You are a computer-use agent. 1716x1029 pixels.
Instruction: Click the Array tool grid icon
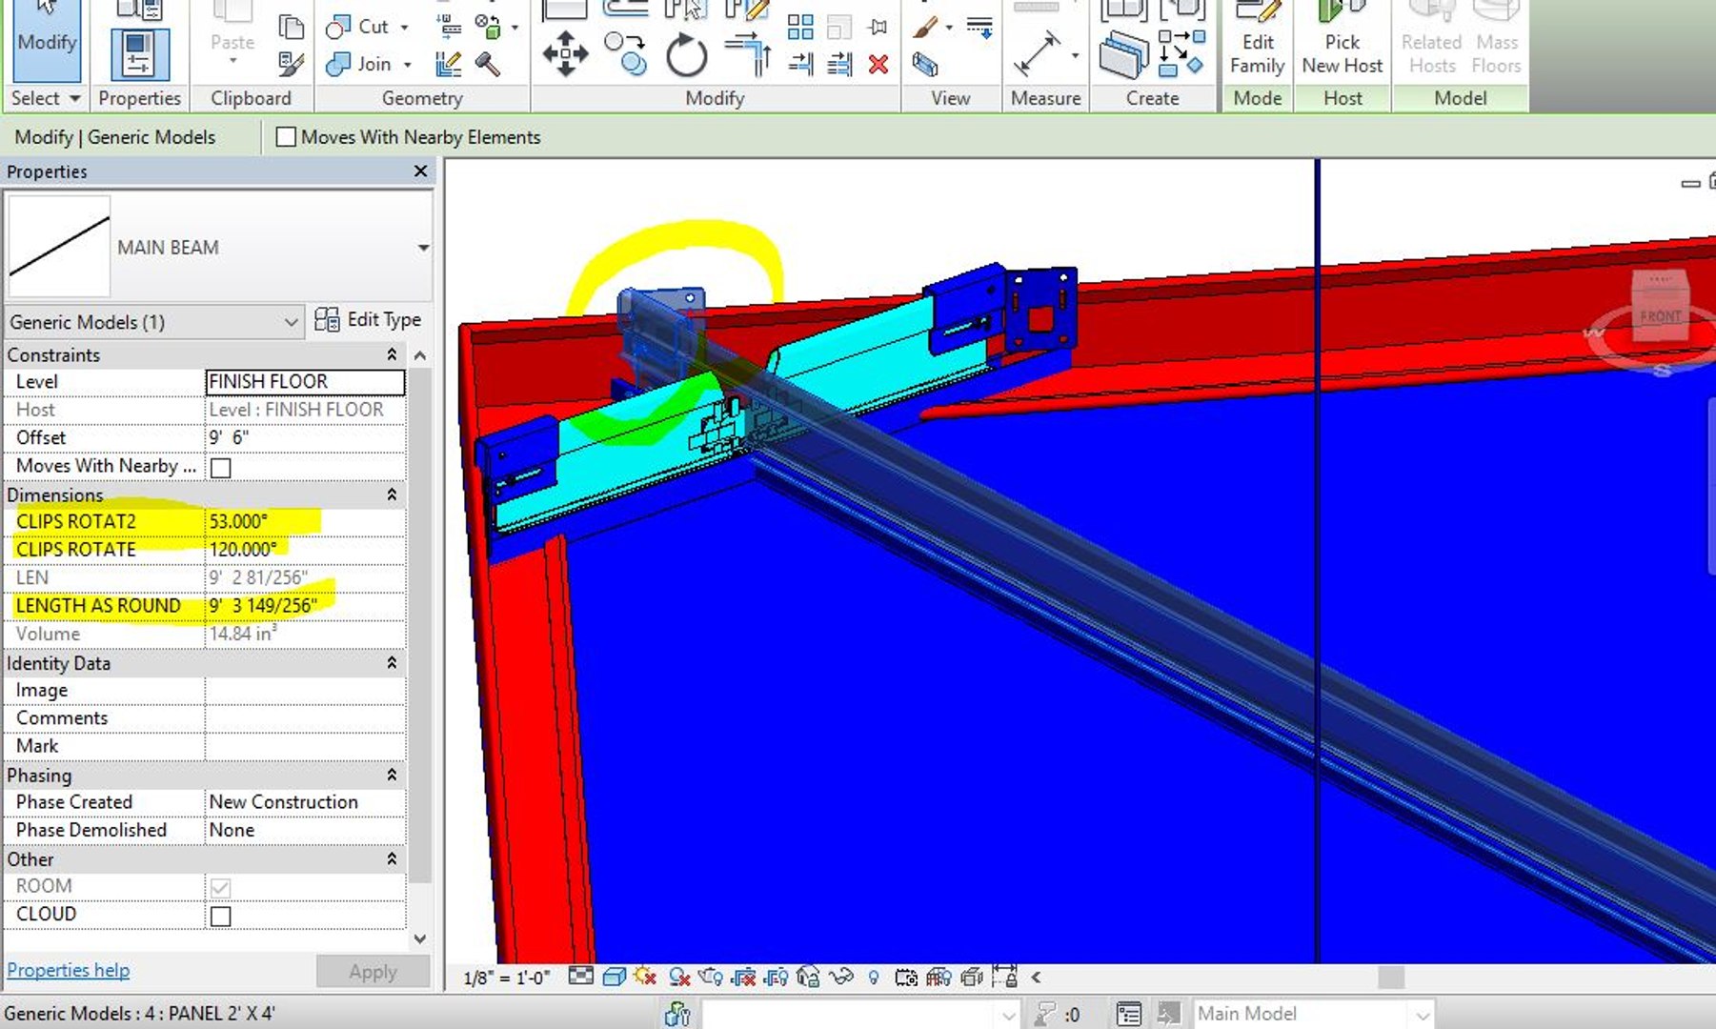tap(800, 27)
